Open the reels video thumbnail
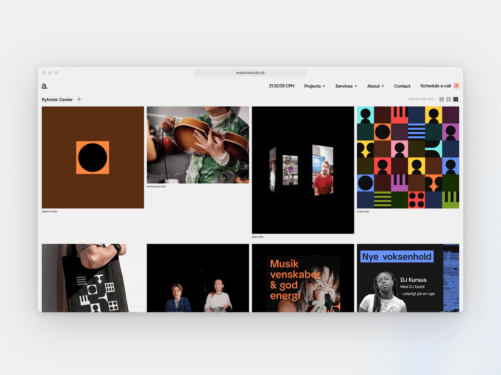This screenshot has width=501, height=375. point(303,170)
